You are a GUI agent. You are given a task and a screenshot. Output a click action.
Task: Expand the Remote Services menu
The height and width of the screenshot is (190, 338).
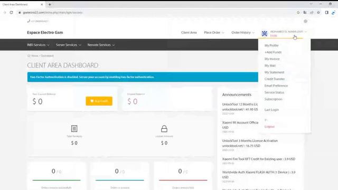tap(101, 45)
